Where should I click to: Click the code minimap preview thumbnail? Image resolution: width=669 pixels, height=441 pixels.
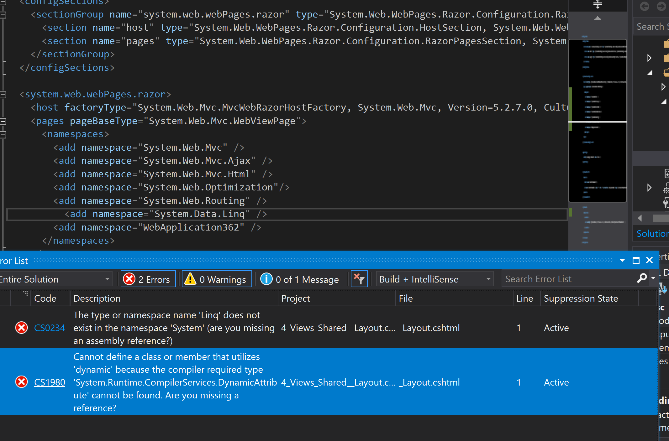pos(598,121)
